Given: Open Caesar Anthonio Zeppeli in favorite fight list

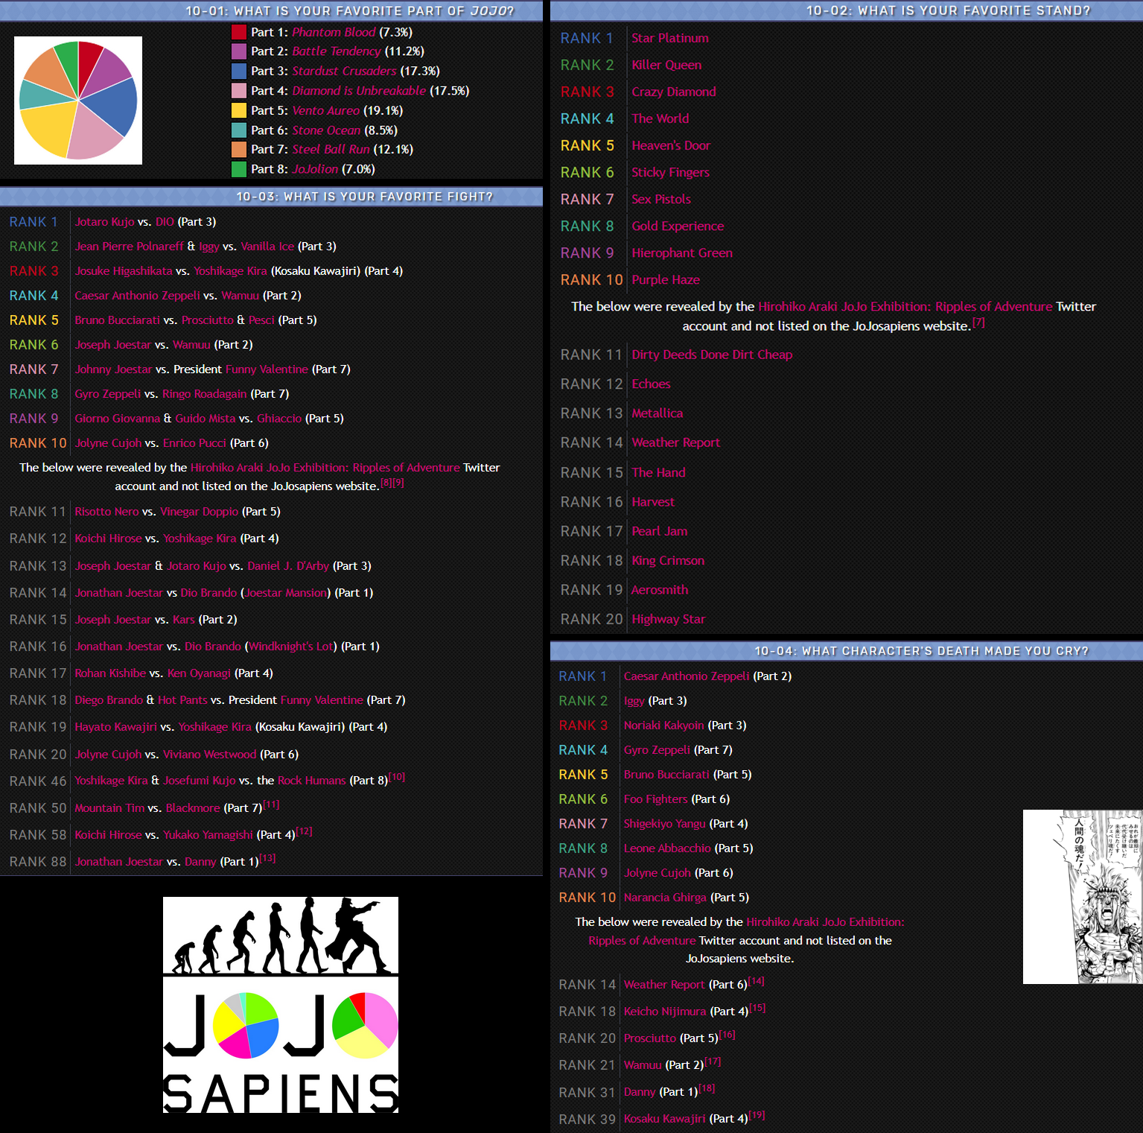Looking at the screenshot, I should point(137,296).
